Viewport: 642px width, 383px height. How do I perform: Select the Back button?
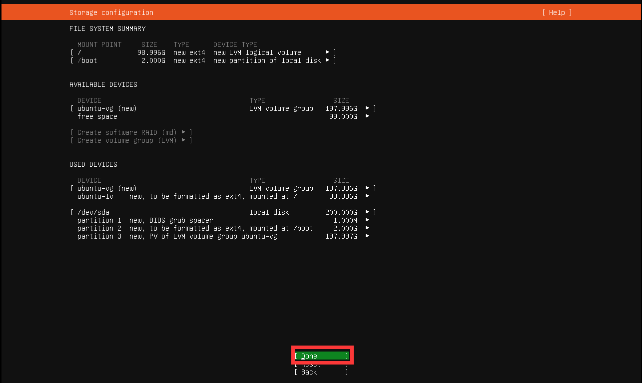(321, 372)
